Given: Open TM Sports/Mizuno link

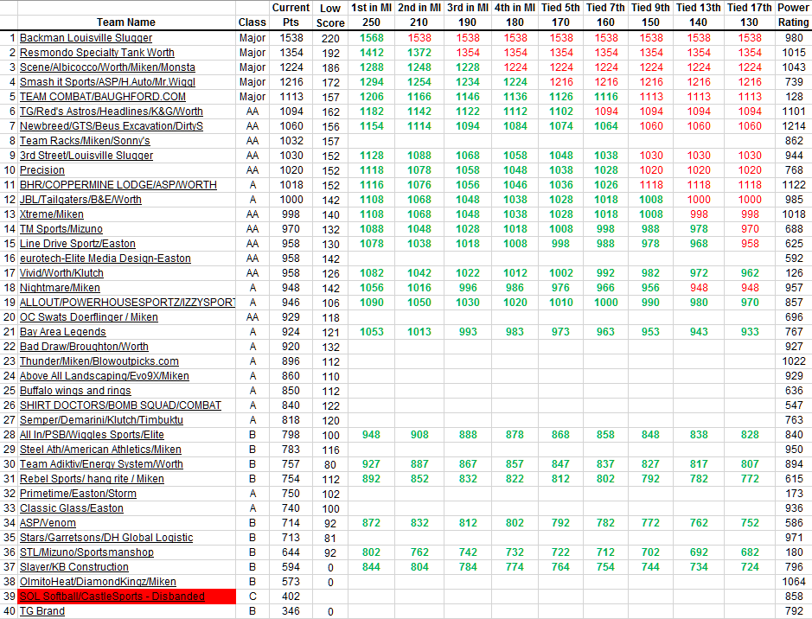Looking at the screenshot, I should point(61,229).
